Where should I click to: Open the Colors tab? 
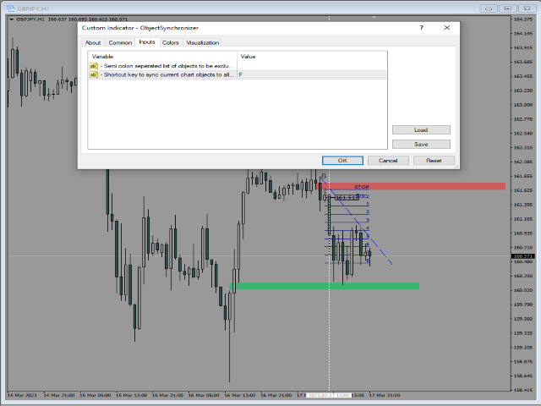pyautogui.click(x=171, y=42)
